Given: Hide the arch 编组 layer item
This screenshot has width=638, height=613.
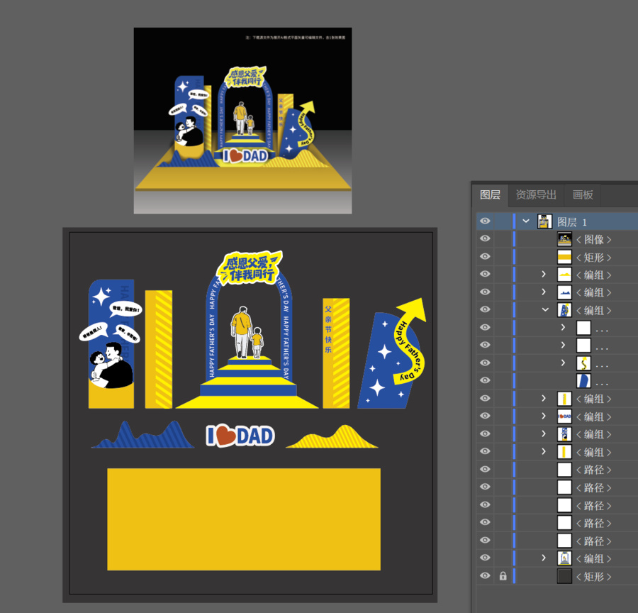Looking at the screenshot, I should [x=485, y=558].
